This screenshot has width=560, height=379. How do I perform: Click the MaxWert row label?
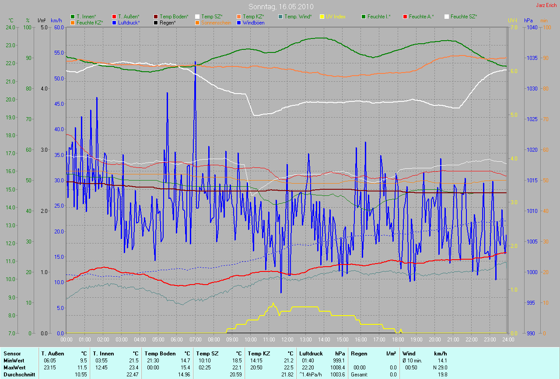click(x=15, y=368)
